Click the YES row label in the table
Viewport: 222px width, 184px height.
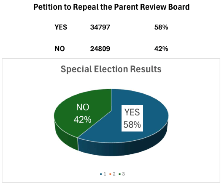tap(61, 27)
